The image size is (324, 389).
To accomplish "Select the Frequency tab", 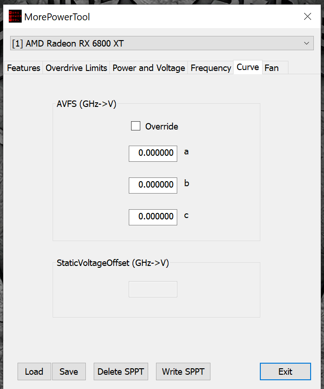I will [211, 68].
